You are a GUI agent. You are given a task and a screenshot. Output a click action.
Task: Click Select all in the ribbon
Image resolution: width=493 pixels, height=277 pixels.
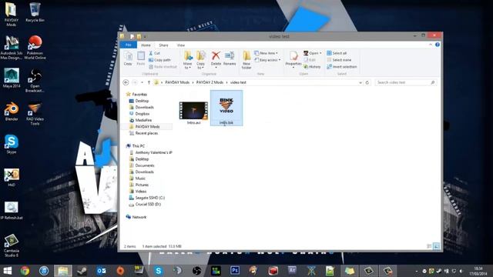(x=337, y=53)
